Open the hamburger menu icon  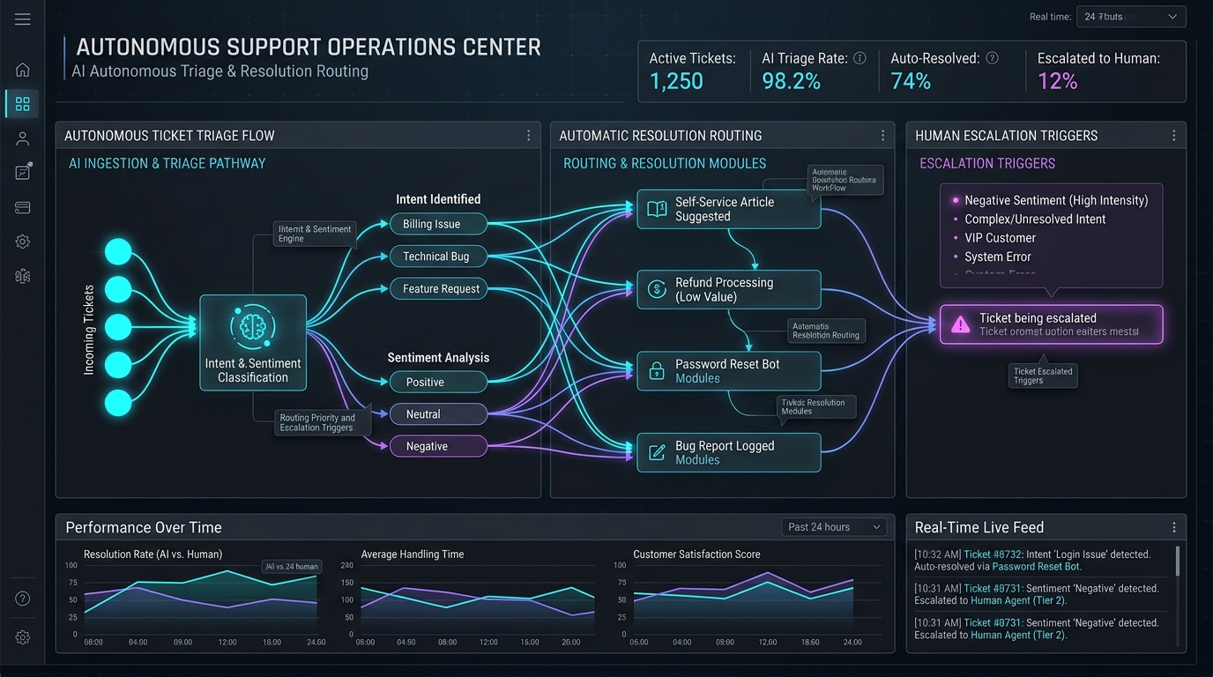point(23,19)
